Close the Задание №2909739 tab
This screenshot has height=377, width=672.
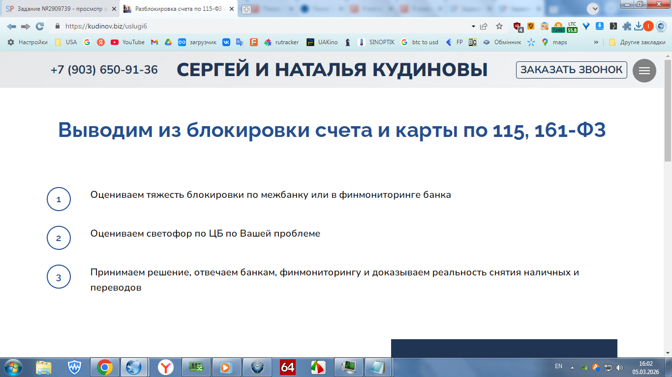tap(114, 9)
